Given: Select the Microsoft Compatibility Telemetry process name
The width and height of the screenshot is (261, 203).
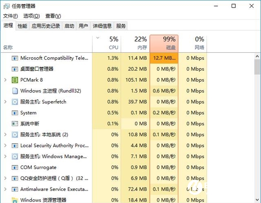Looking at the screenshot, I should pyautogui.click(x=54, y=58).
